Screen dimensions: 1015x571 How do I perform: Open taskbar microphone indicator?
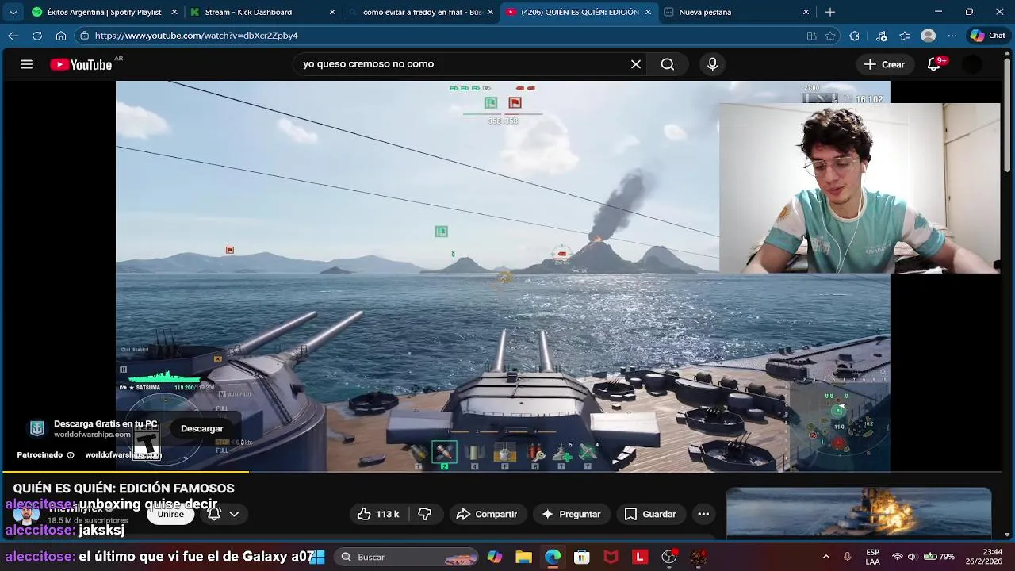(848, 557)
